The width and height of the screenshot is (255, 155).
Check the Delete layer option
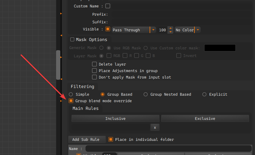click(x=94, y=64)
